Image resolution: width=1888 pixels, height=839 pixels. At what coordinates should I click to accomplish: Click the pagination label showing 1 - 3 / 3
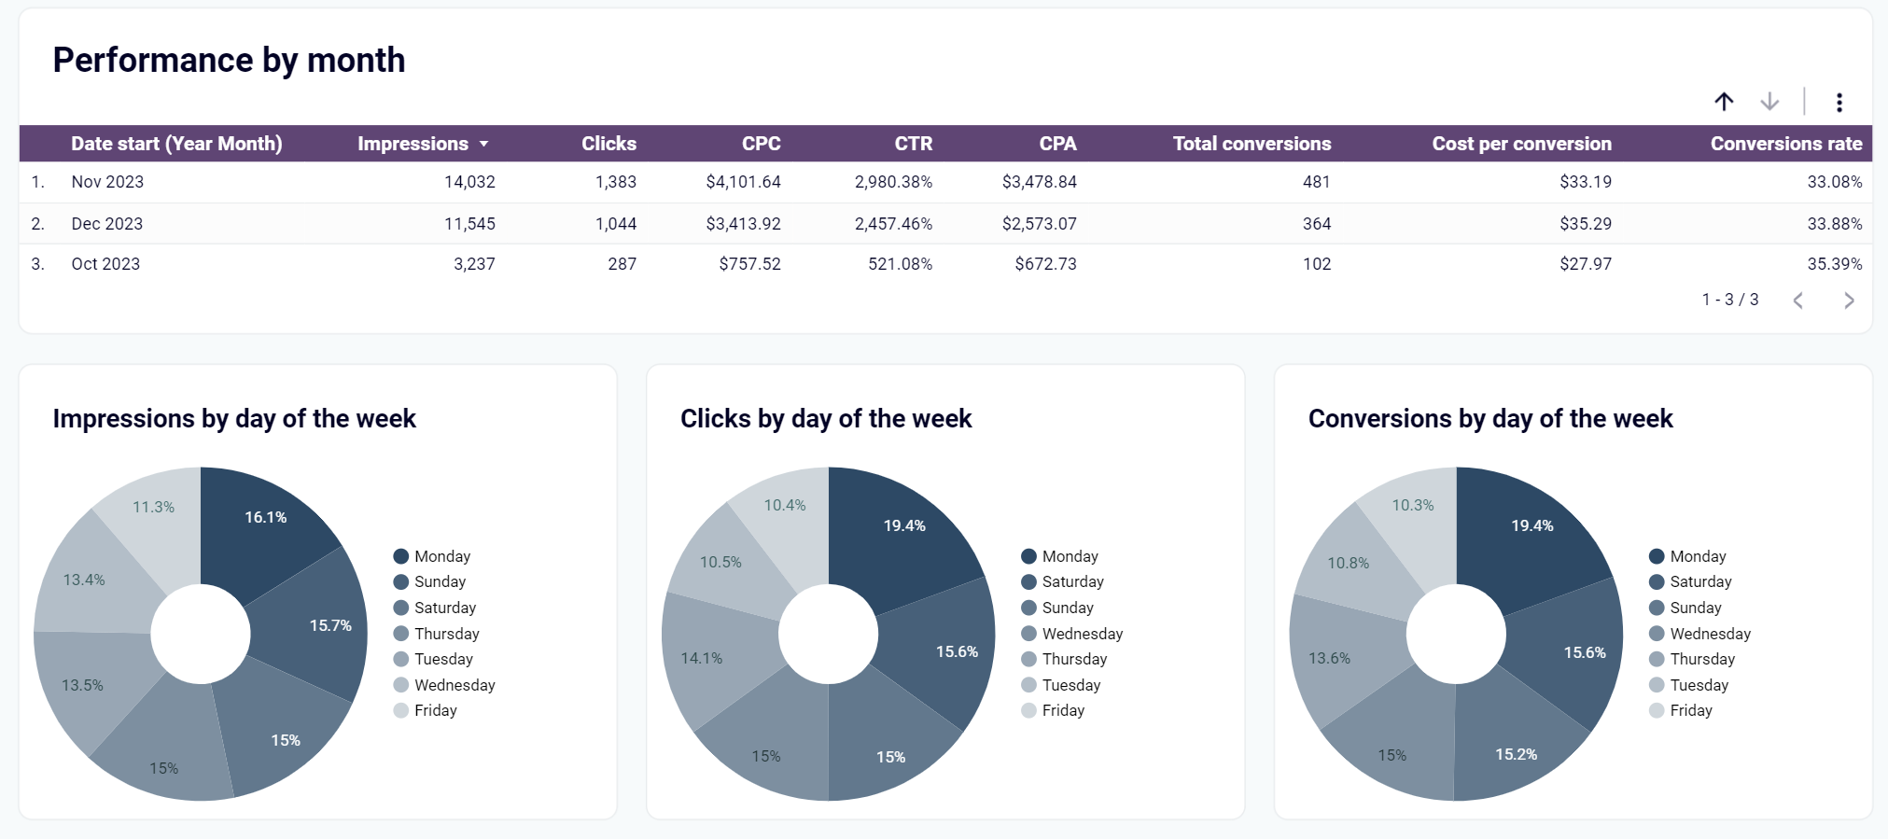1728,301
